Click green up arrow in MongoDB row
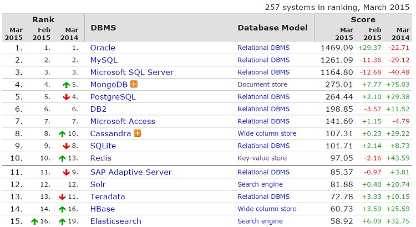Screen dimensions: 416x227 pyautogui.click(x=66, y=85)
